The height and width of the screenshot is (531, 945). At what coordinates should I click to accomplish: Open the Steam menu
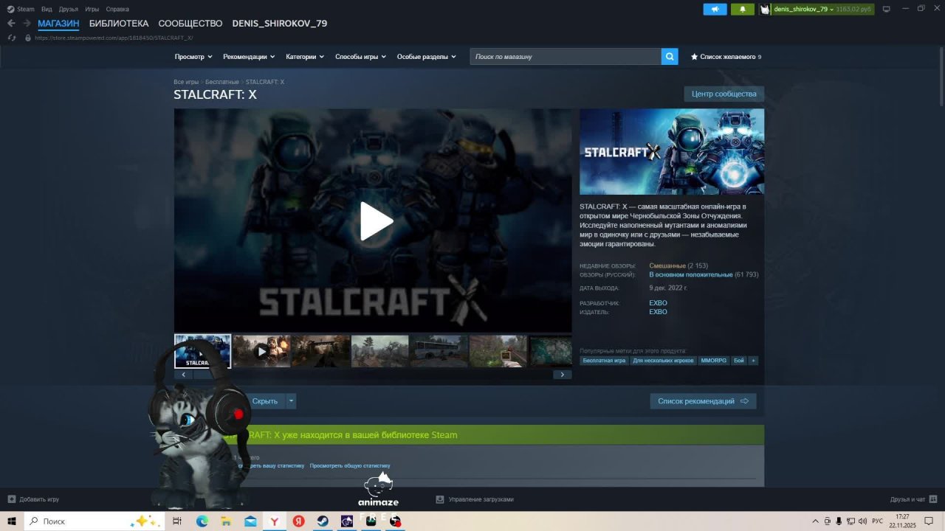pos(21,9)
